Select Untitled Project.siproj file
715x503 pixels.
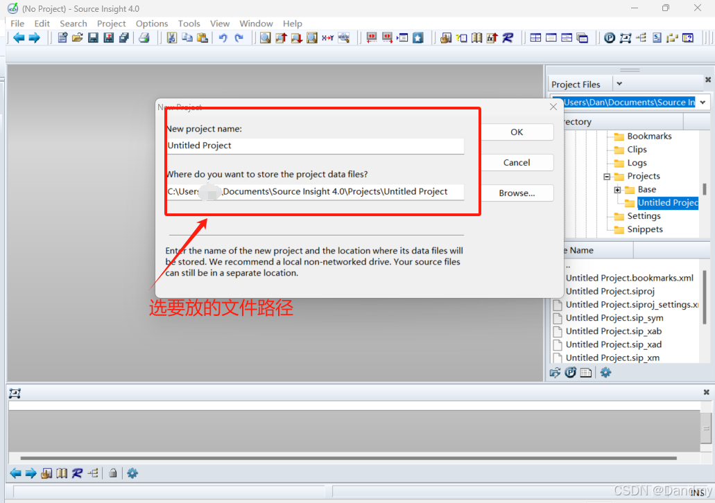[x=610, y=291]
